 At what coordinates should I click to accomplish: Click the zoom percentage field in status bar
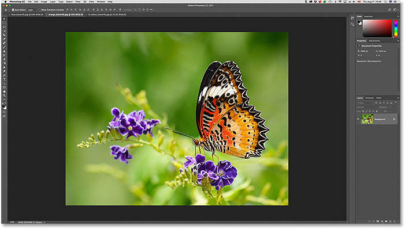coord(12,222)
